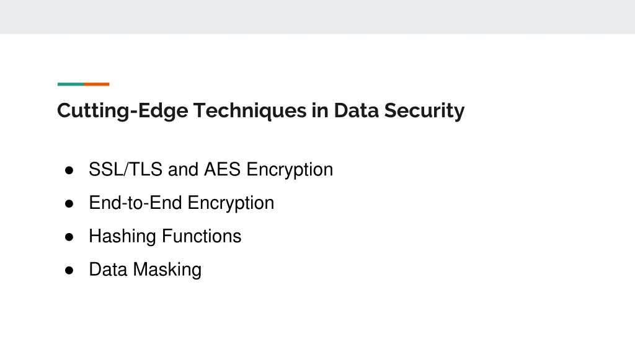Click the bullet dot before Data Masking
The width and height of the screenshot is (635, 357).
[70, 270]
